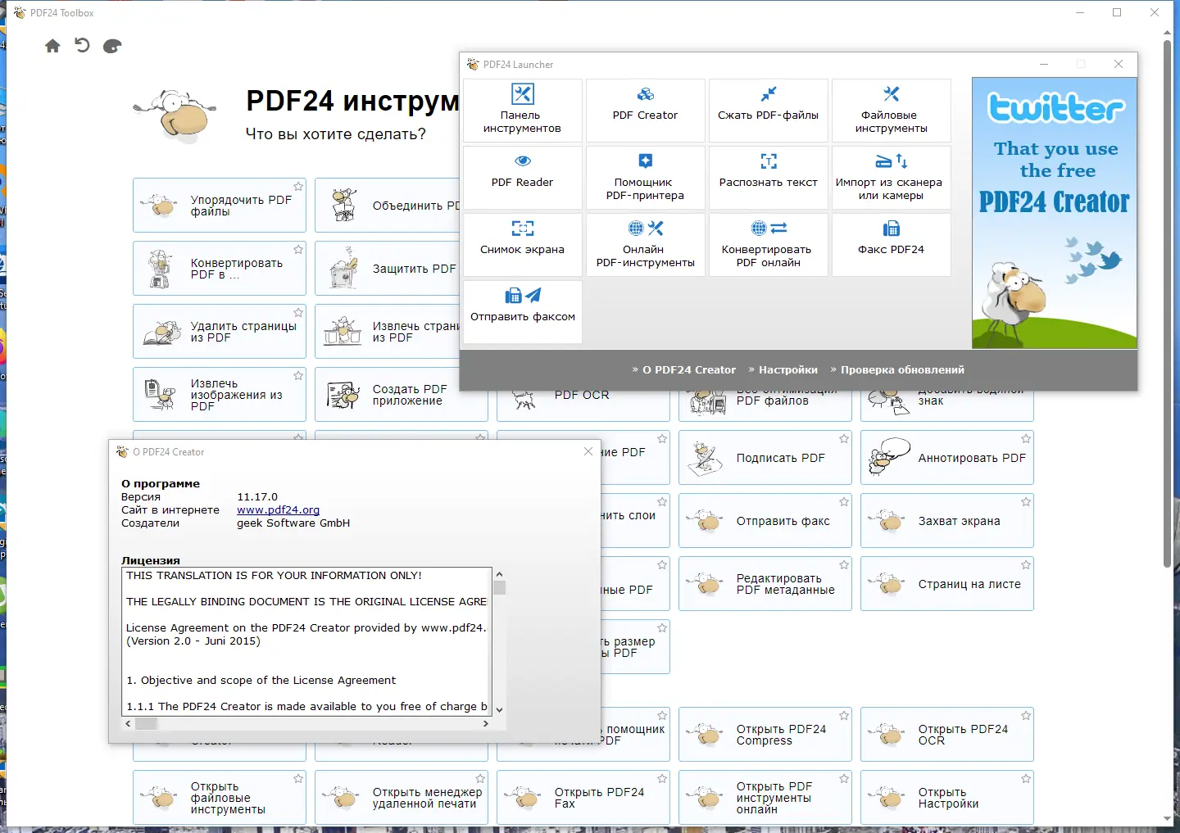Click the Toolbox scrollbar down arrow

[x=1168, y=819]
